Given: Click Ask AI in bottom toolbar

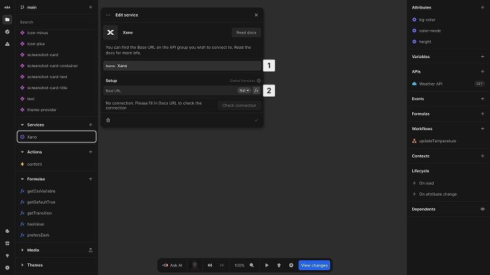Looking at the screenshot, I should pos(172,265).
